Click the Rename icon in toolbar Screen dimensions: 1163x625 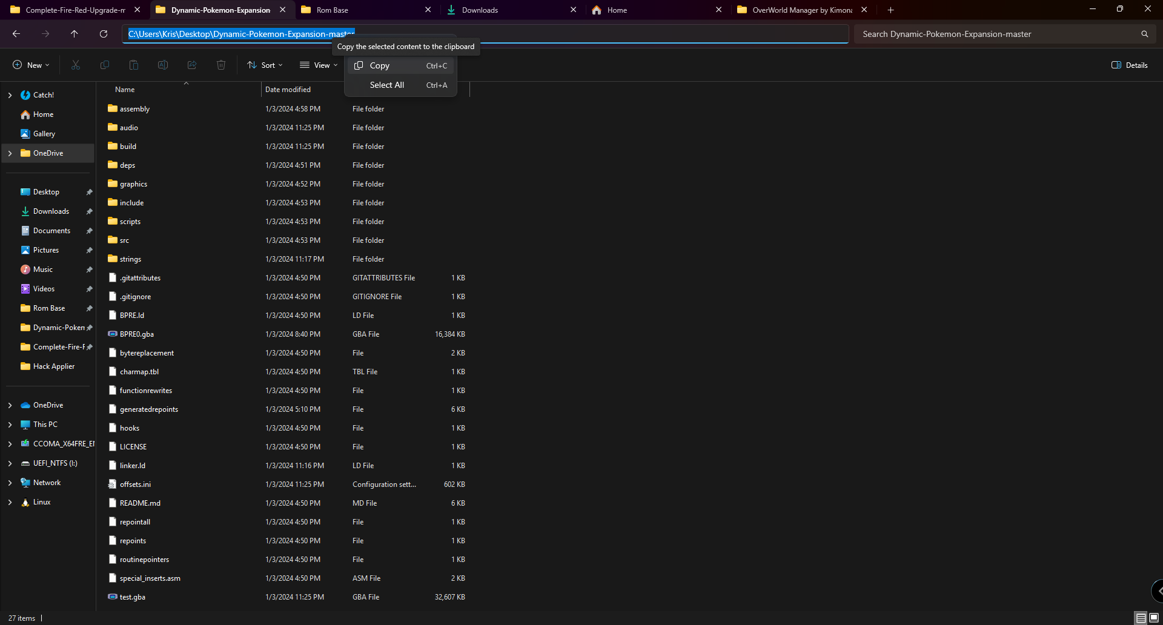pyautogui.click(x=163, y=65)
